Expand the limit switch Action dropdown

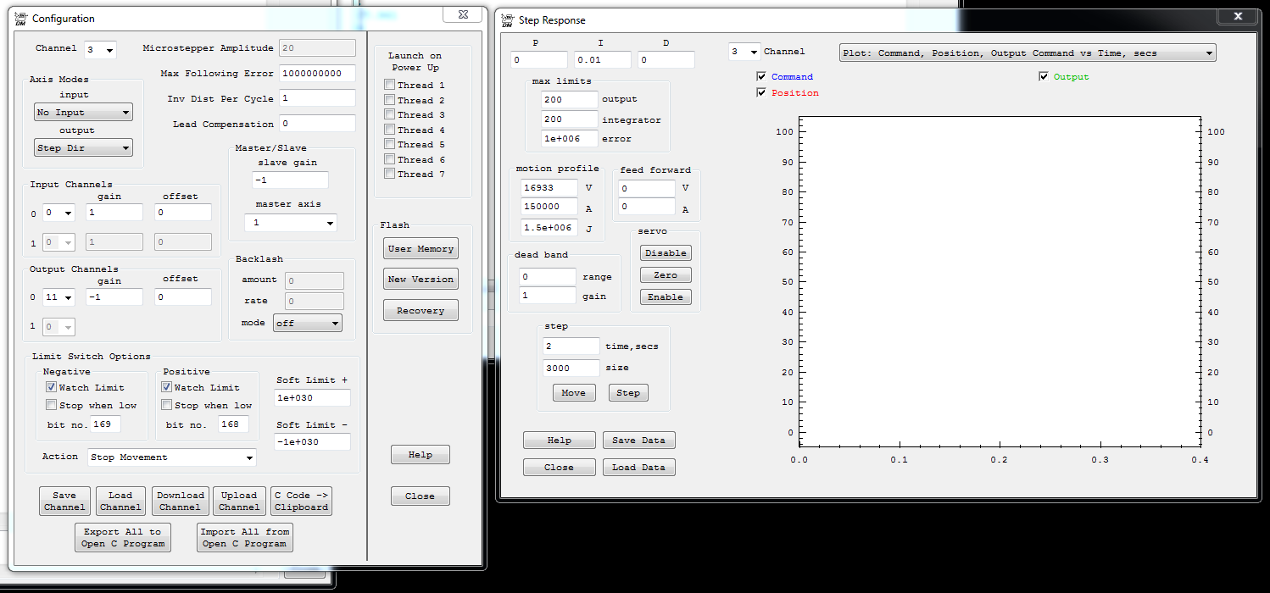[x=172, y=457]
